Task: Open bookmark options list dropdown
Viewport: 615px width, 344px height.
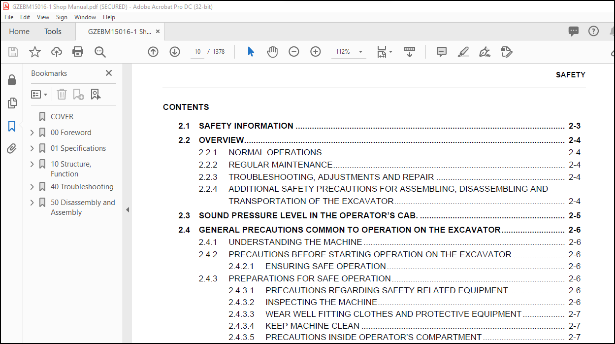Action: coord(39,94)
